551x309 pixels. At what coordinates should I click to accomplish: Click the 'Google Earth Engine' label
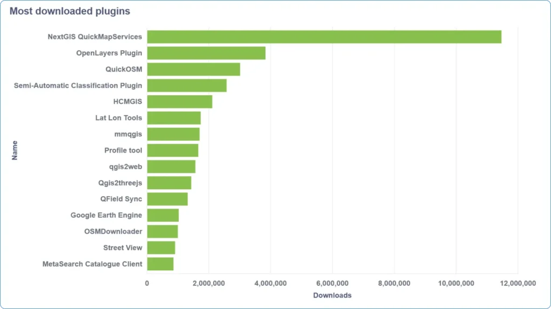coord(107,215)
